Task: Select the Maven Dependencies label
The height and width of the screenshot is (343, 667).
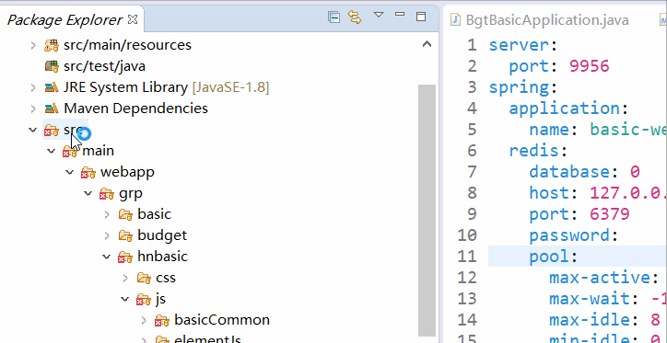Action: 135,109
